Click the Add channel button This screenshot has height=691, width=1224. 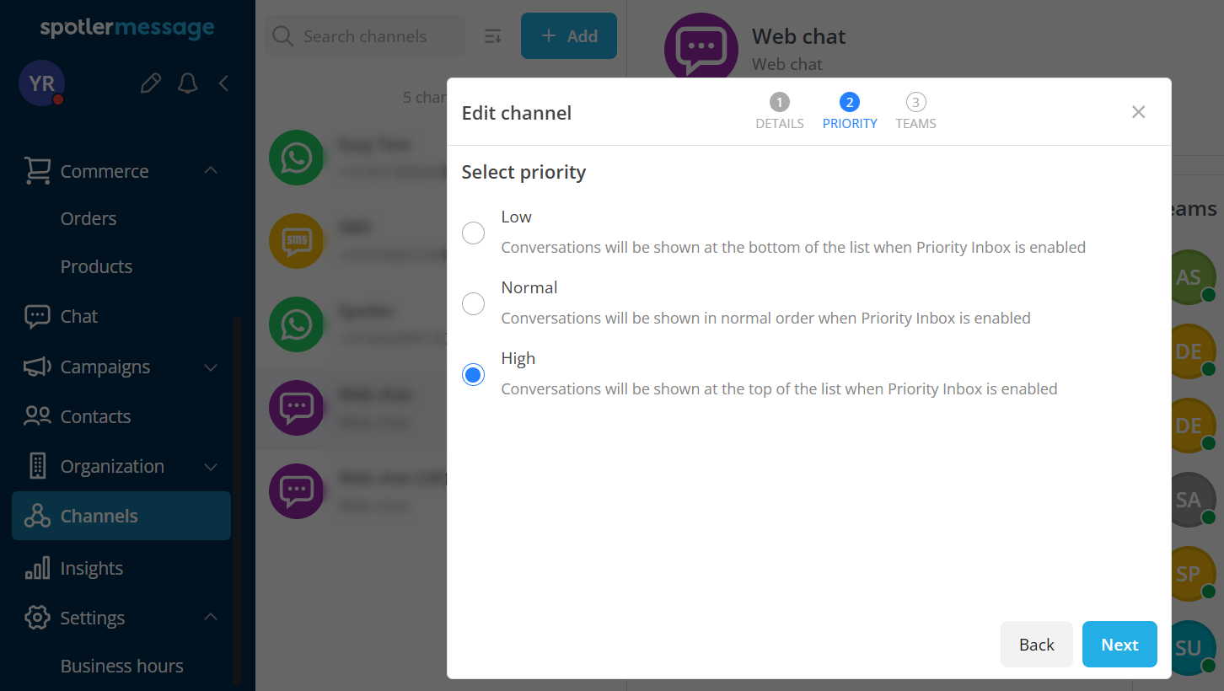569,36
